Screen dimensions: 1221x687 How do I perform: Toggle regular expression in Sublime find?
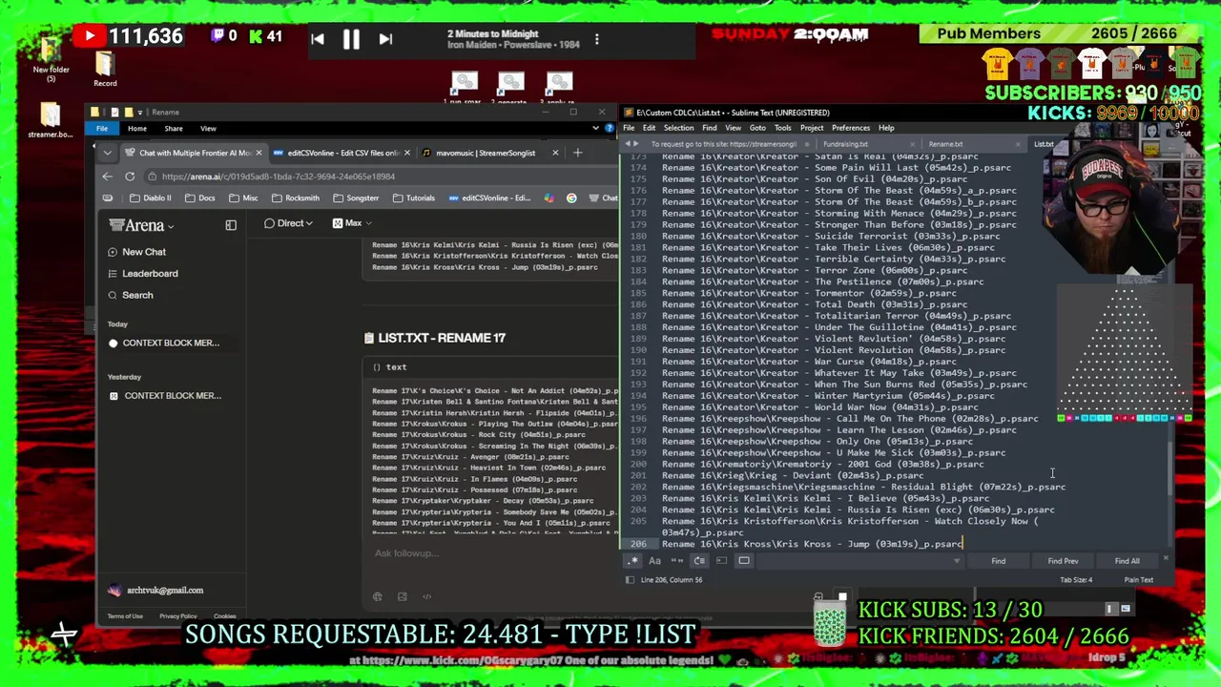click(633, 561)
